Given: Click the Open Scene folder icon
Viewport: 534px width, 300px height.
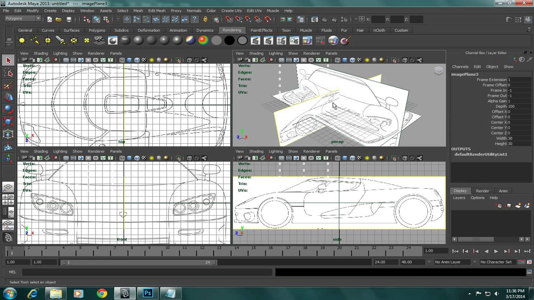Looking at the screenshot, I should coord(59,19).
